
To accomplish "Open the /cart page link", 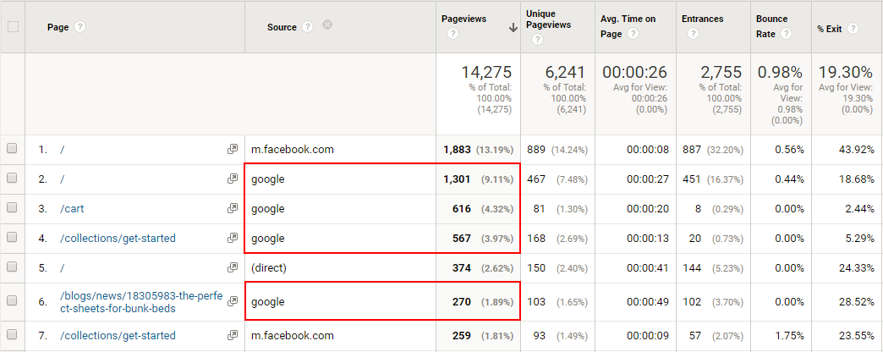I will click(x=72, y=209).
